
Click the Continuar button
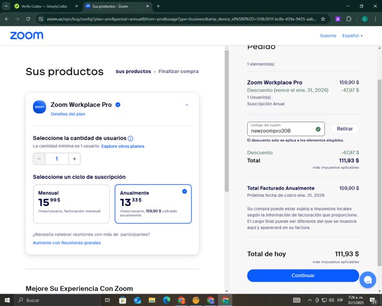(303, 276)
